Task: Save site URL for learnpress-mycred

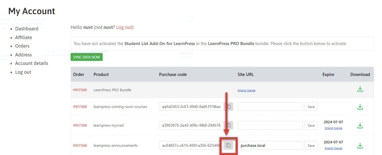Action: tap(311, 125)
